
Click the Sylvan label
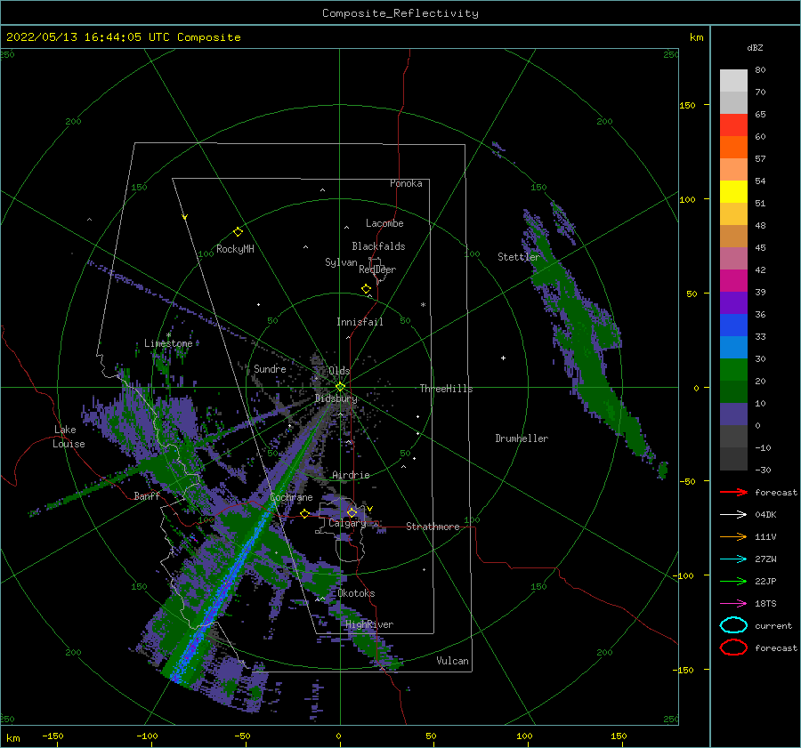pos(341,262)
